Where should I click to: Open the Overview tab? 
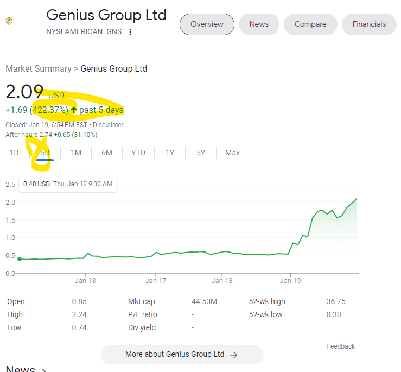[x=207, y=24]
